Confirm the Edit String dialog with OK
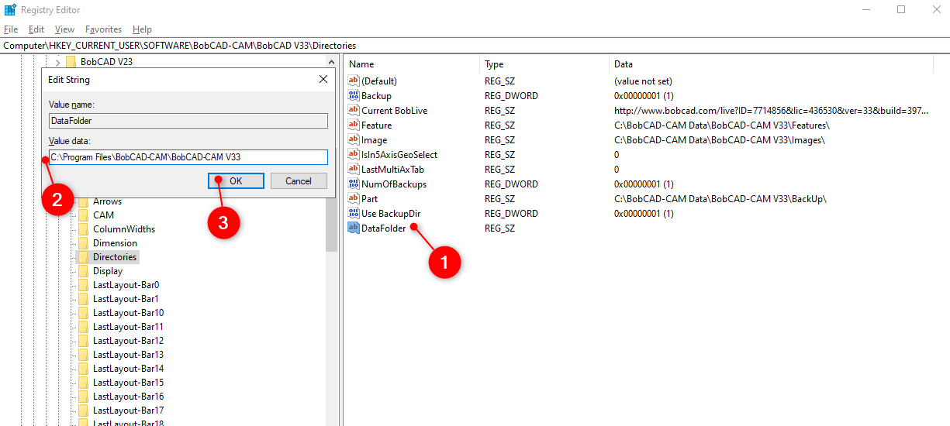The height and width of the screenshot is (426, 950). click(x=236, y=180)
